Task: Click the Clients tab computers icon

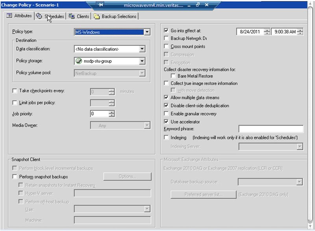Action: [x=72, y=16]
